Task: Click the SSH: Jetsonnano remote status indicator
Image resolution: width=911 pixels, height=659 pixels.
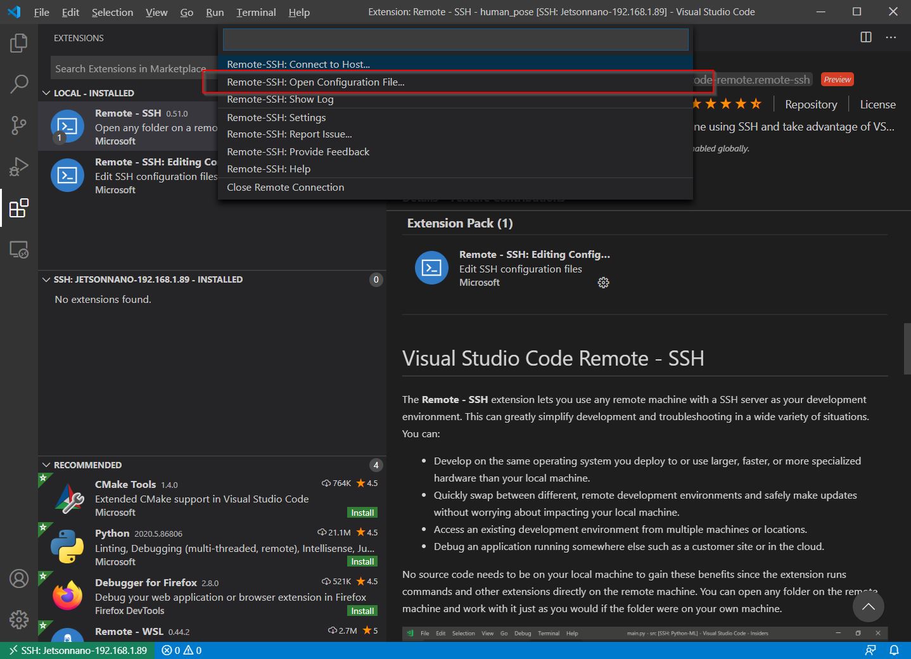Action: pyautogui.click(x=77, y=650)
